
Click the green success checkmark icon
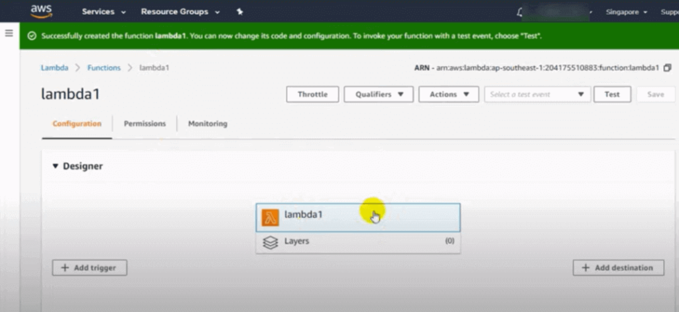point(32,36)
